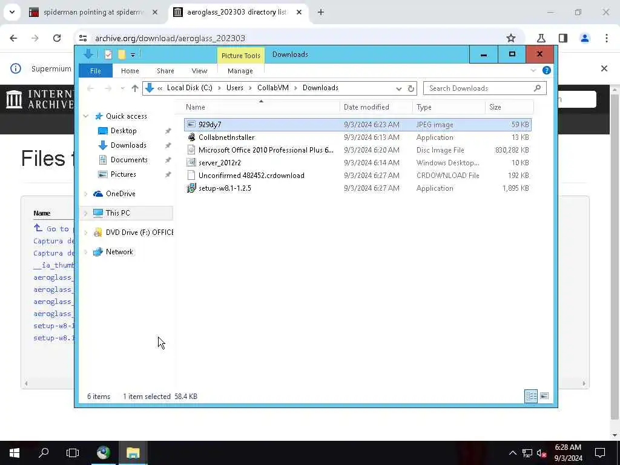Click the New folder quick access icon

pyautogui.click(x=122, y=54)
